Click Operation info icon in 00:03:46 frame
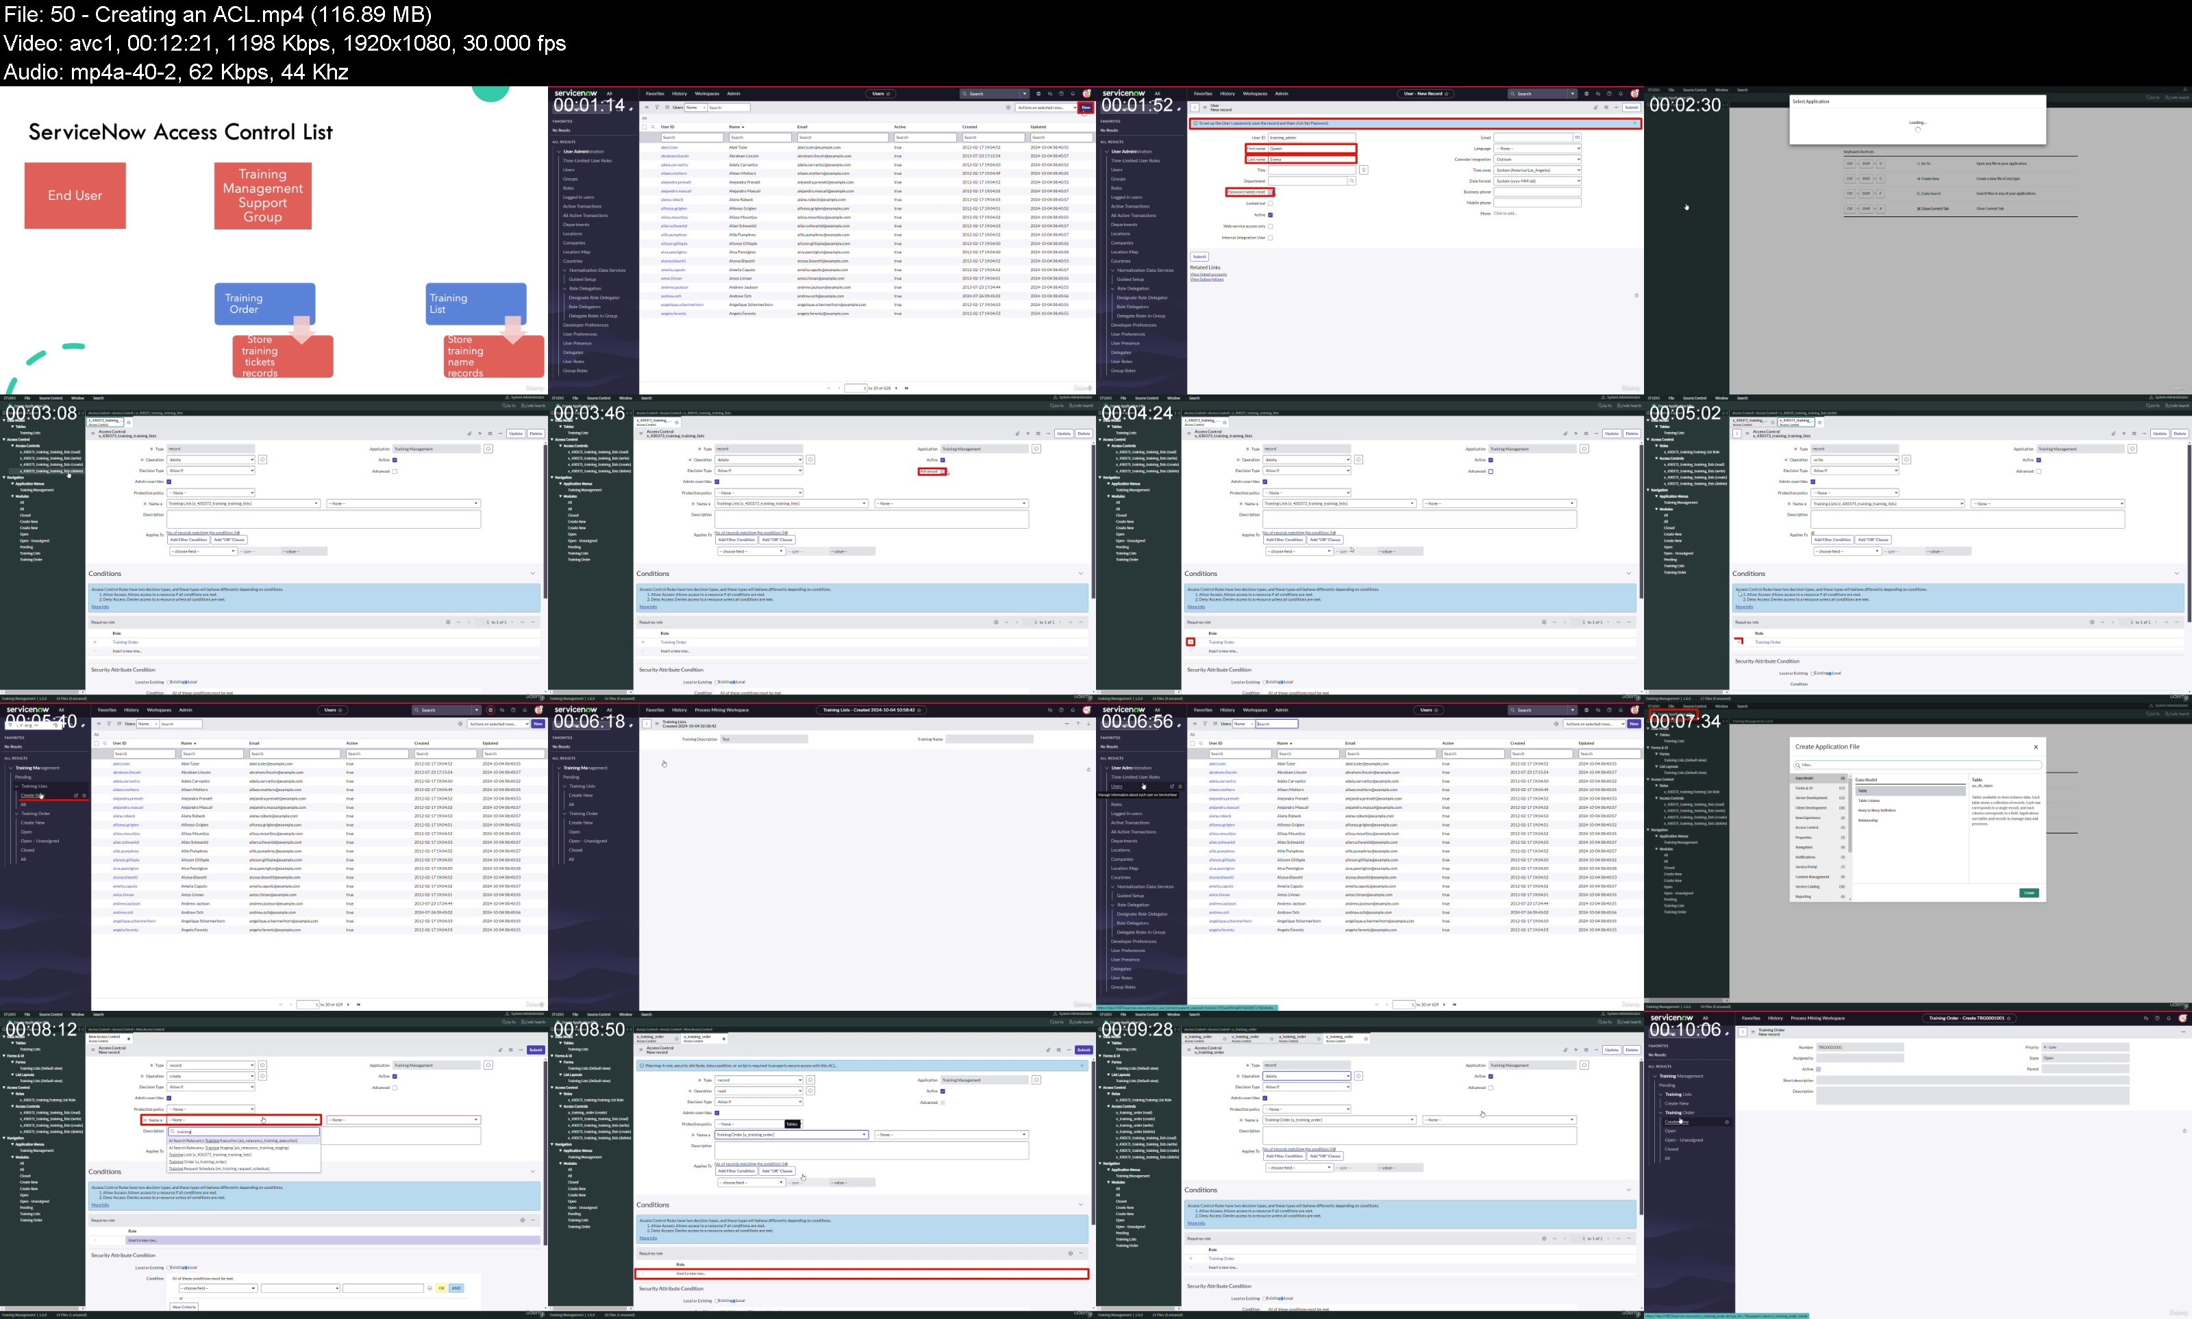2192x1319 pixels. click(810, 460)
